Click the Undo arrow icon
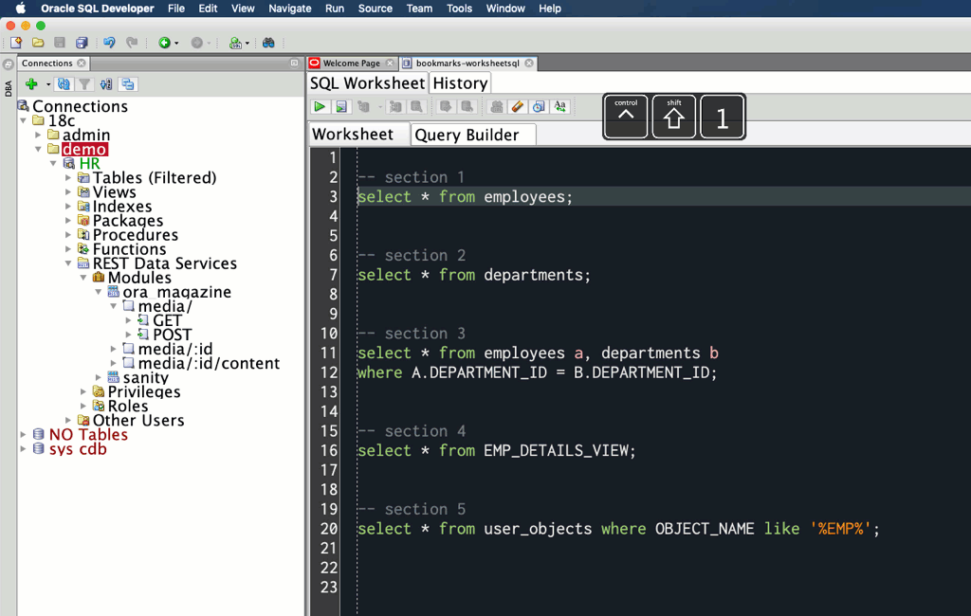The width and height of the screenshot is (971, 616). 109,43
